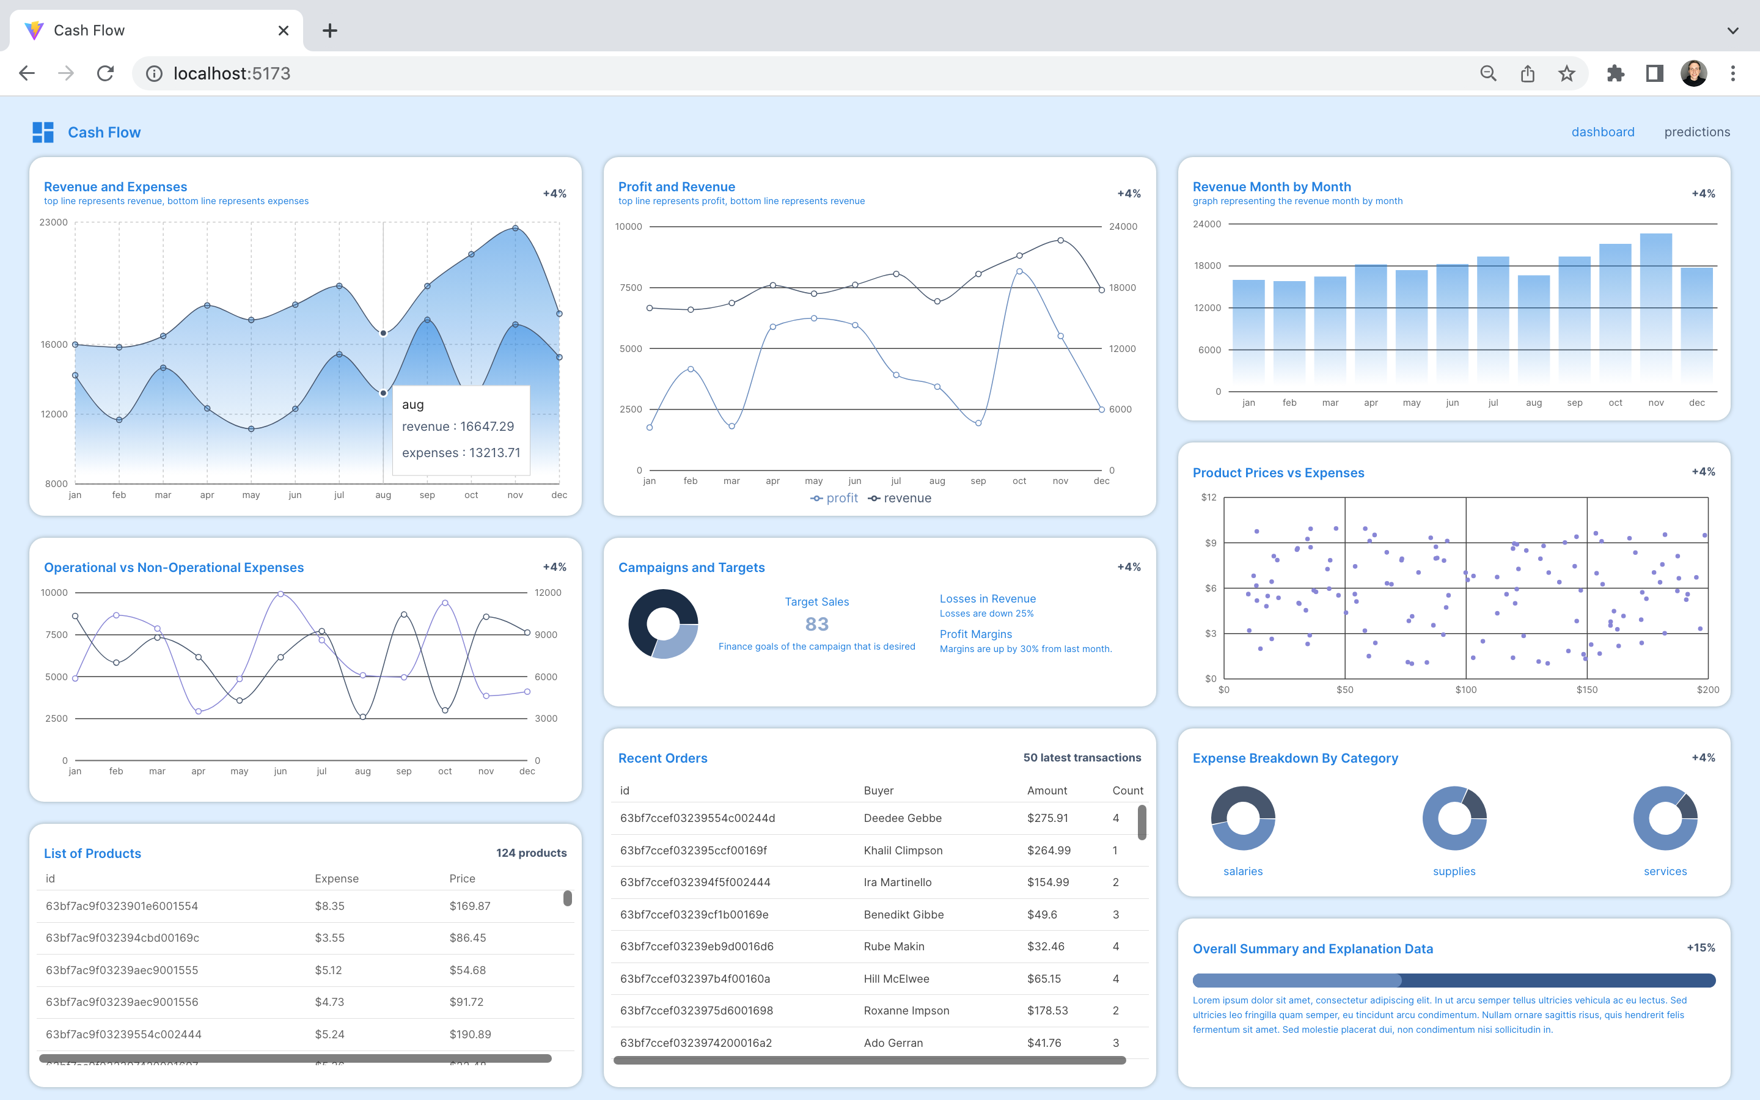Click the salaries donut chart
The height and width of the screenshot is (1100, 1760).
(x=1243, y=818)
